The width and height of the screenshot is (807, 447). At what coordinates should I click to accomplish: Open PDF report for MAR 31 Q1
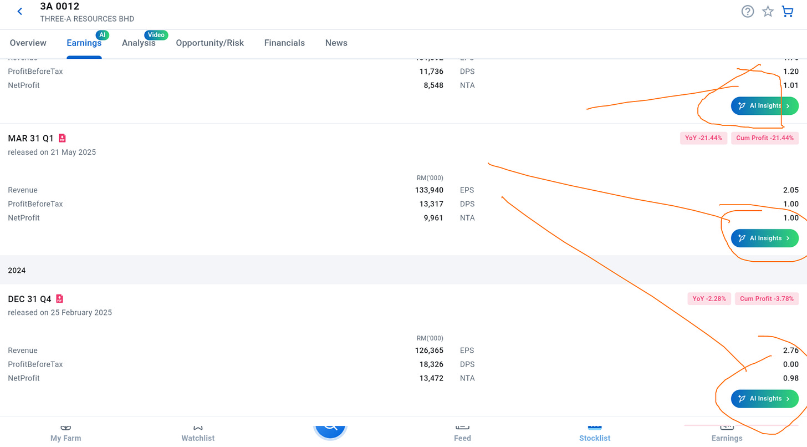coord(62,138)
